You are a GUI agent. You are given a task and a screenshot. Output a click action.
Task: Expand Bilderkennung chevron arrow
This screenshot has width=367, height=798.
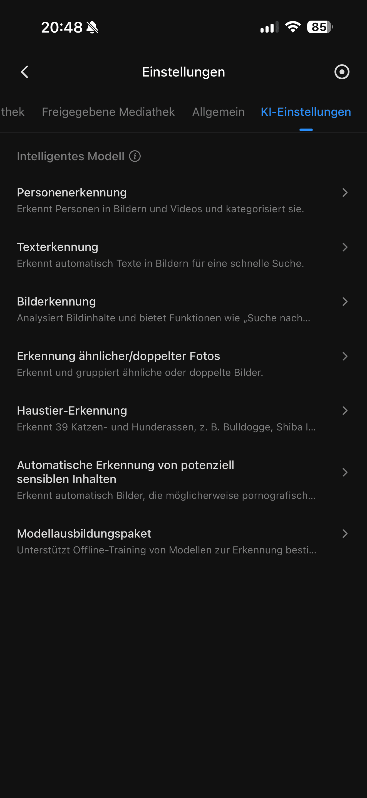coord(345,302)
